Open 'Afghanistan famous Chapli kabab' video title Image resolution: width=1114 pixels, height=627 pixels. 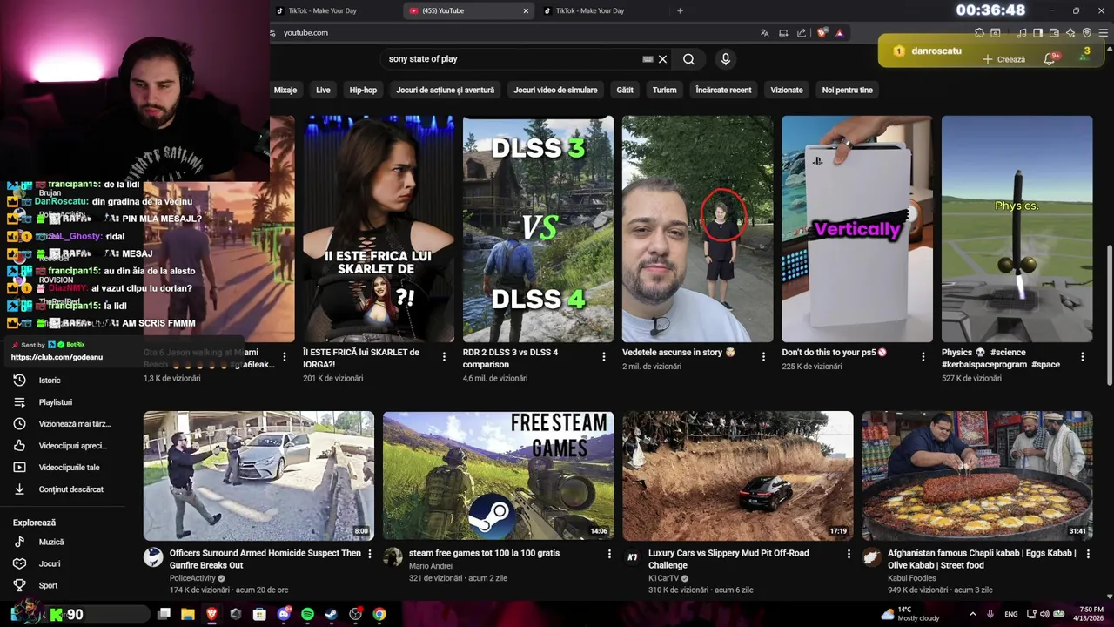coord(982,559)
